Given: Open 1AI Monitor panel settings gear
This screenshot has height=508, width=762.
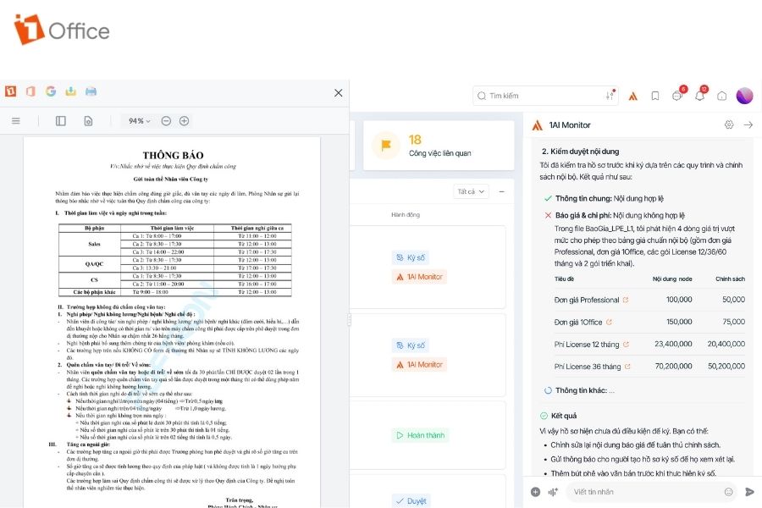Looking at the screenshot, I should point(729,125).
